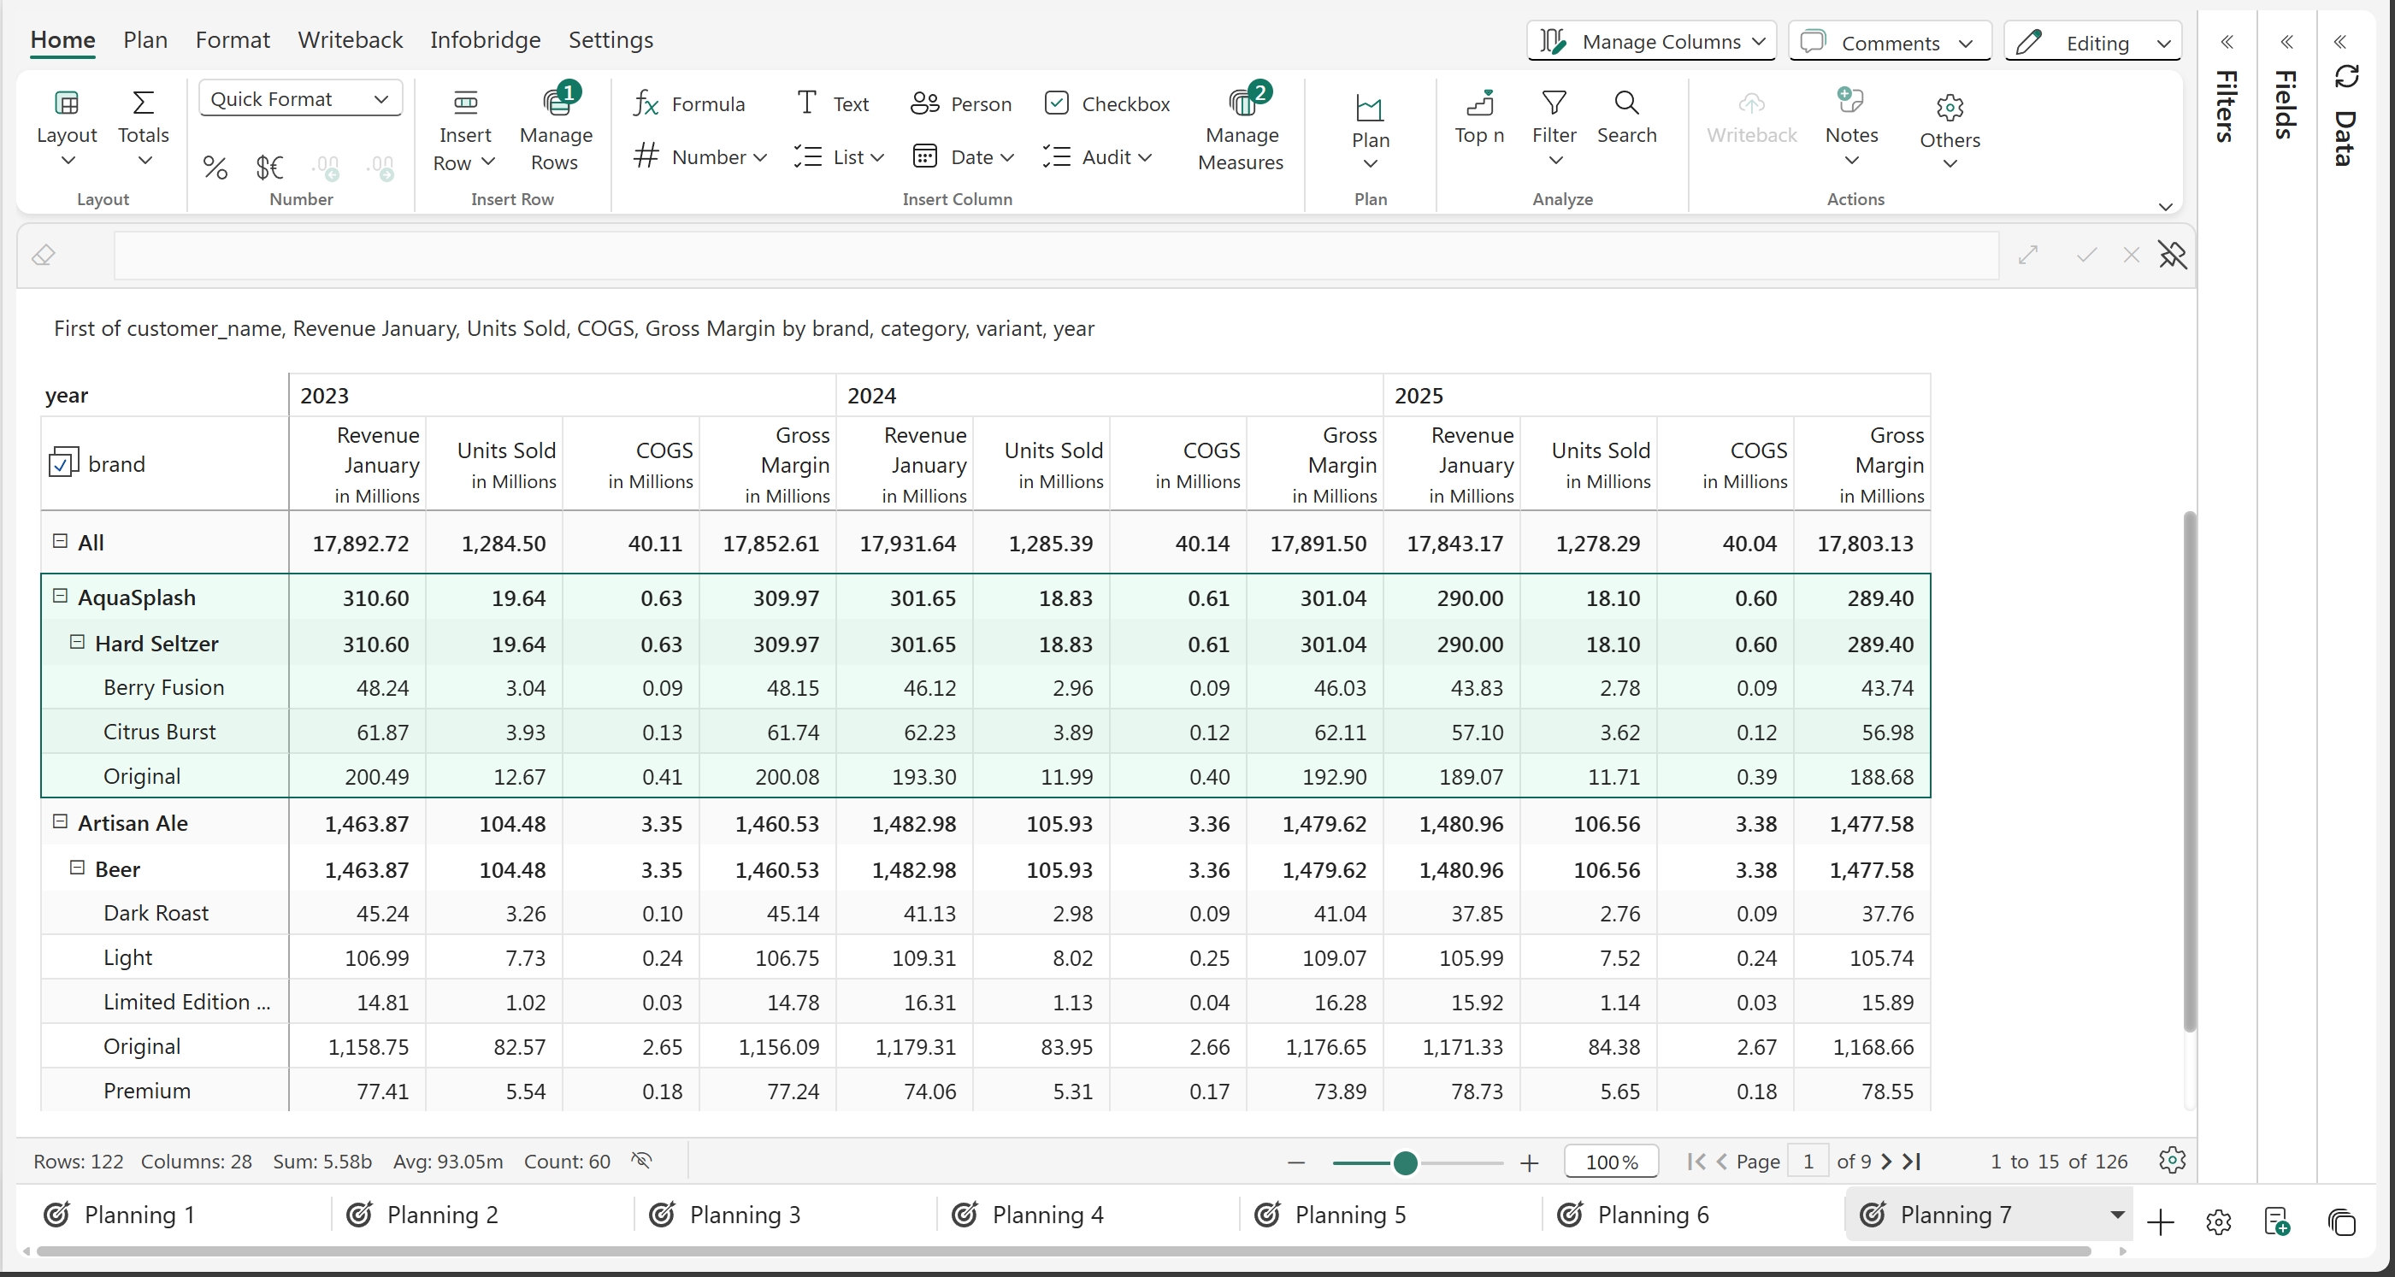Click the currency format icon
The width and height of the screenshot is (2395, 1277).
268,168
